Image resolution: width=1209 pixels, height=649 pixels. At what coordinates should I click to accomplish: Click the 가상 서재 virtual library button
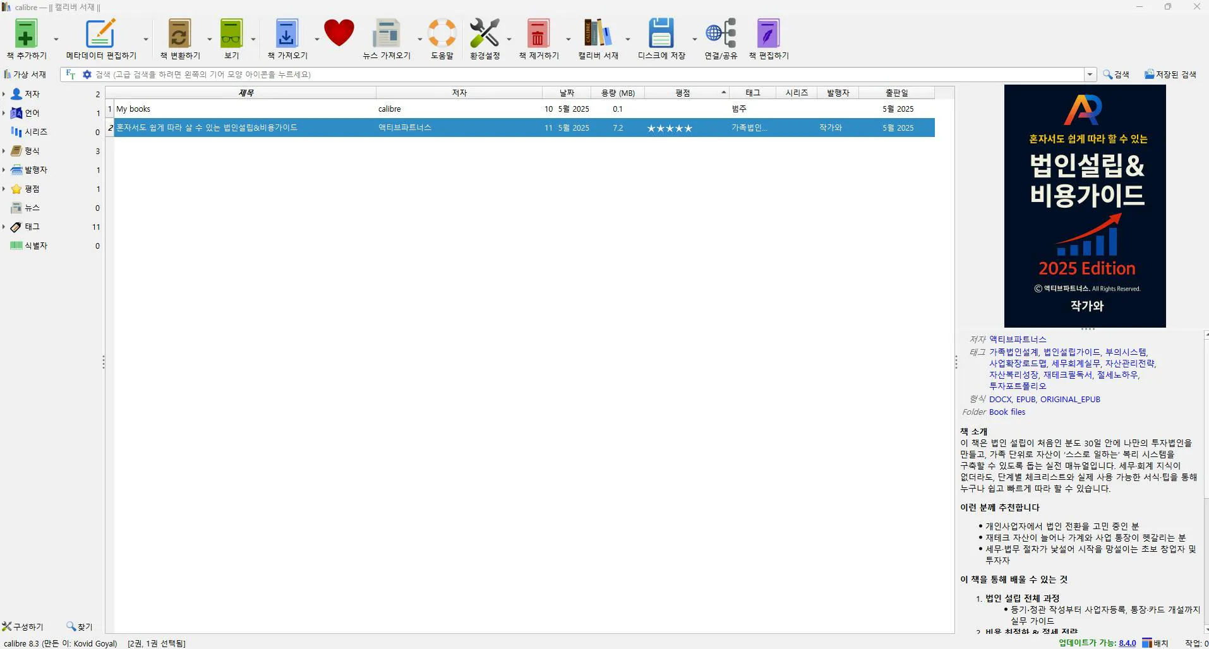coord(25,74)
